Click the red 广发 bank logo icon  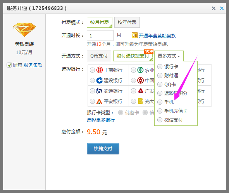point(141,91)
